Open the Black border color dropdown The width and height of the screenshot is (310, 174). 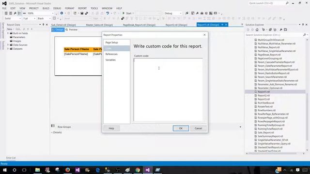50,18
